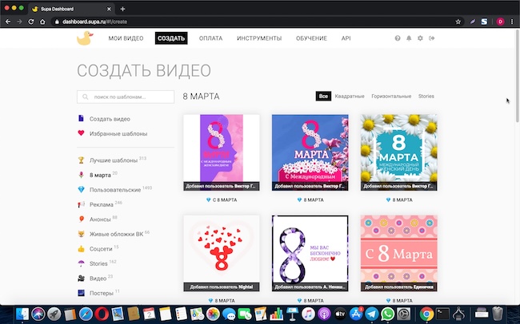The width and height of the screenshot is (520, 324).
Task: Filter templates by Квадратные
Action: [350, 97]
